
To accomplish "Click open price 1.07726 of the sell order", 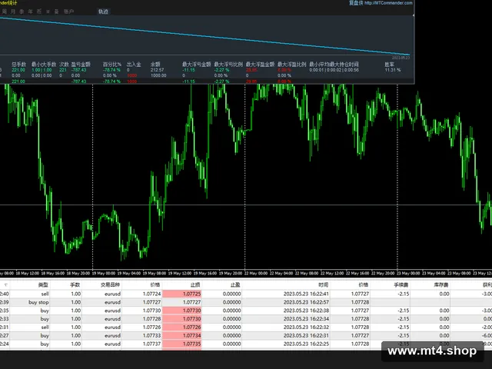I will [x=151, y=327].
